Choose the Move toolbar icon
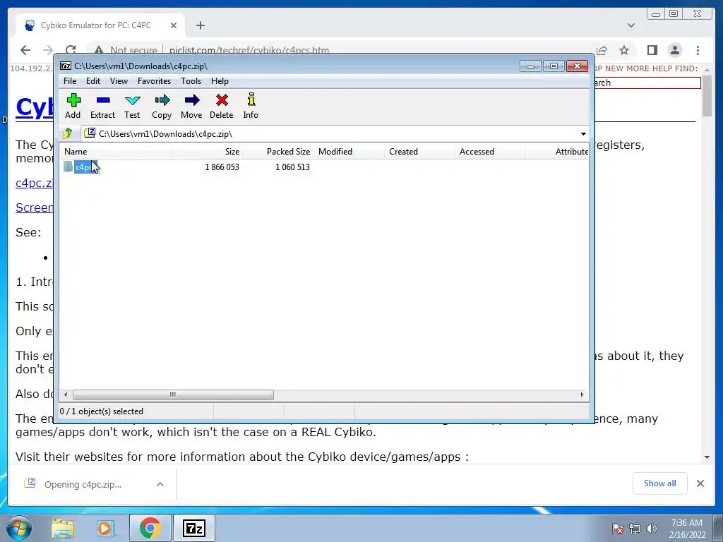 coord(191,106)
